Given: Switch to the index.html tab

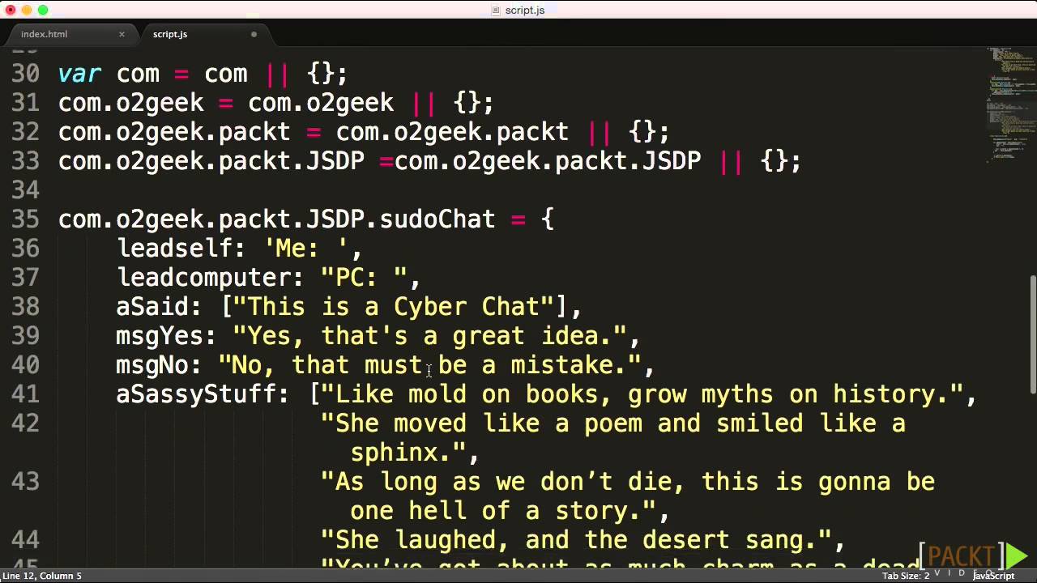Looking at the screenshot, I should click(45, 34).
